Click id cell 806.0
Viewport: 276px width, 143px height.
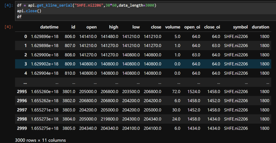click(71, 37)
